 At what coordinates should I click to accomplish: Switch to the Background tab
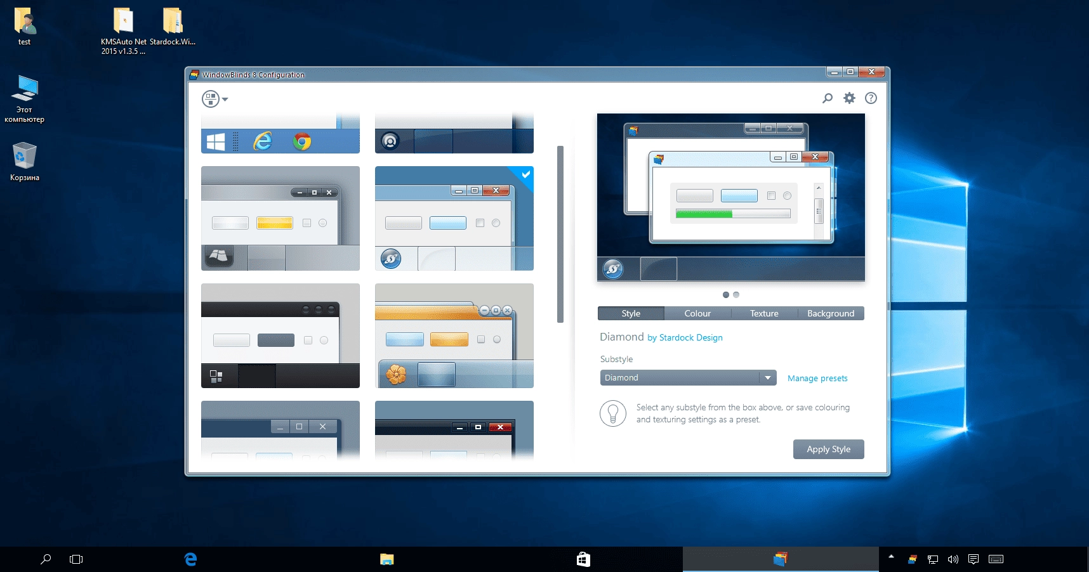point(831,313)
